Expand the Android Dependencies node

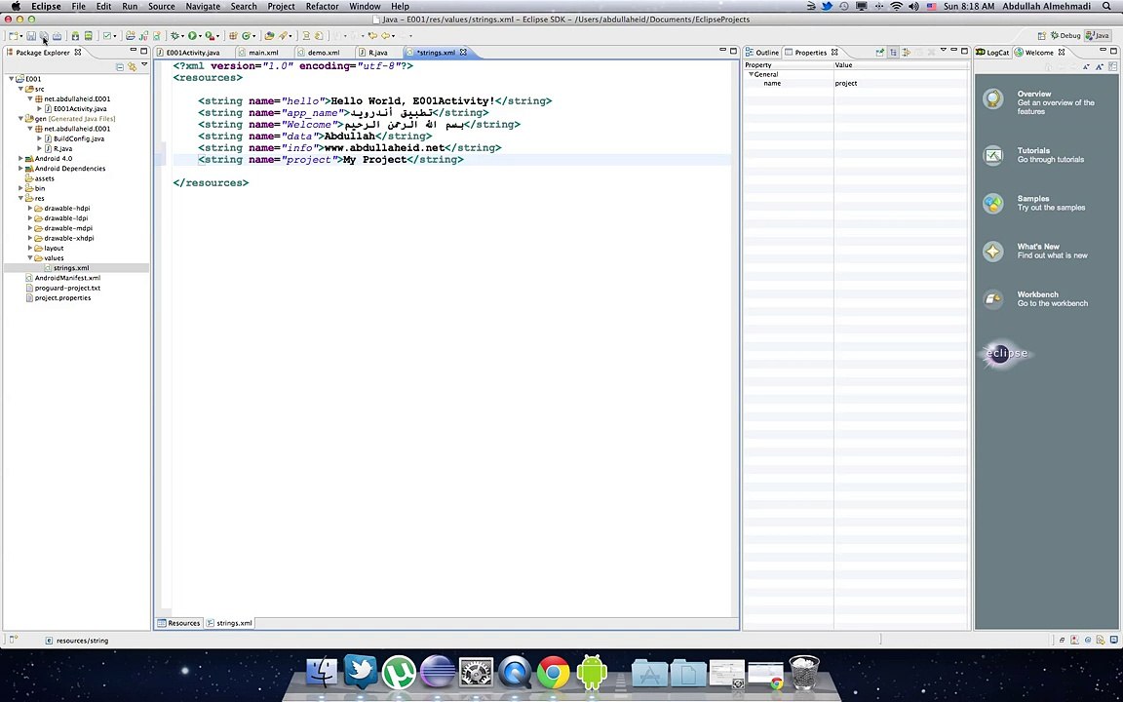(20, 169)
